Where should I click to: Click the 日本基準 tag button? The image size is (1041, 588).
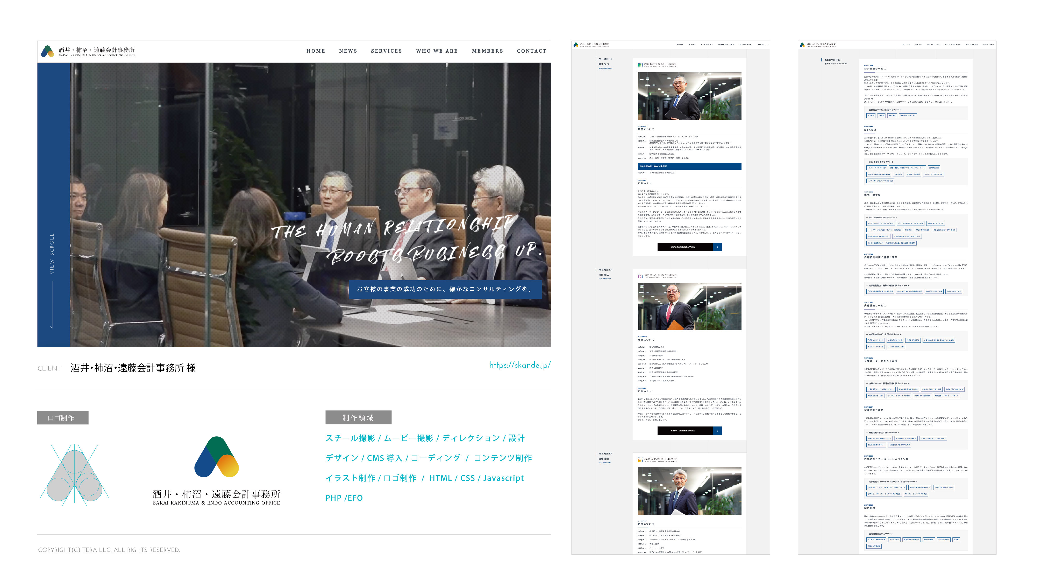[x=871, y=116]
